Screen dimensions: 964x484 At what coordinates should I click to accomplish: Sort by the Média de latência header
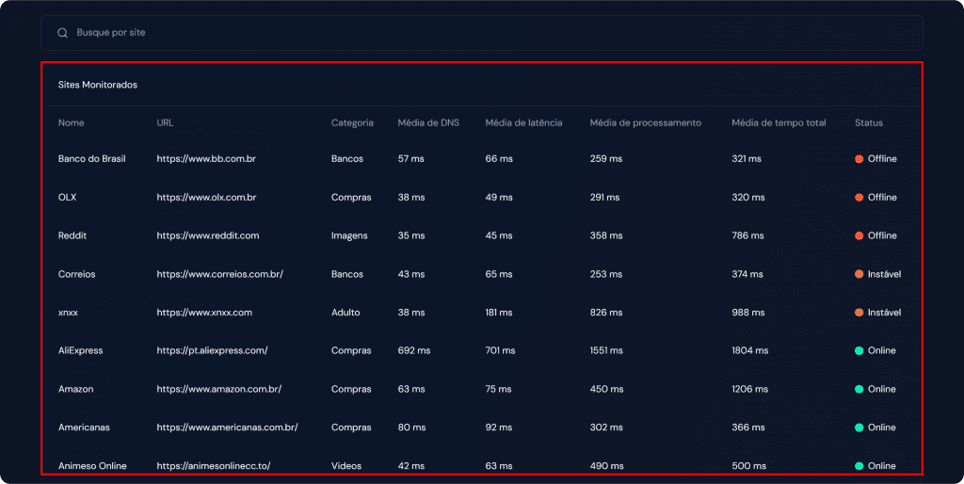coord(523,123)
